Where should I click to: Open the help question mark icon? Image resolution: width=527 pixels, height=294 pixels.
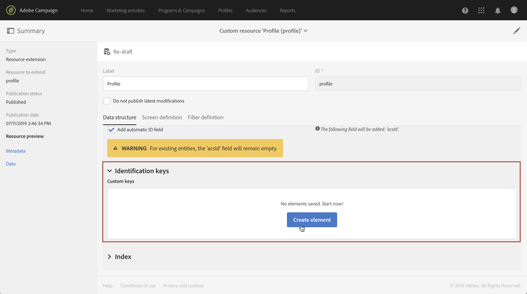pyautogui.click(x=465, y=10)
